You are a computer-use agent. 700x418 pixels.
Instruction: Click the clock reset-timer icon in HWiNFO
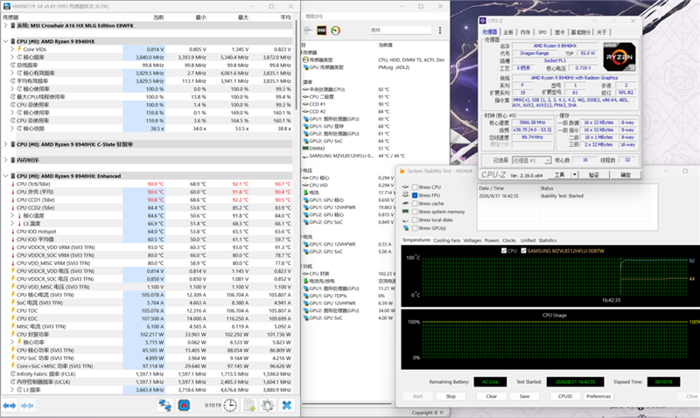230,405
